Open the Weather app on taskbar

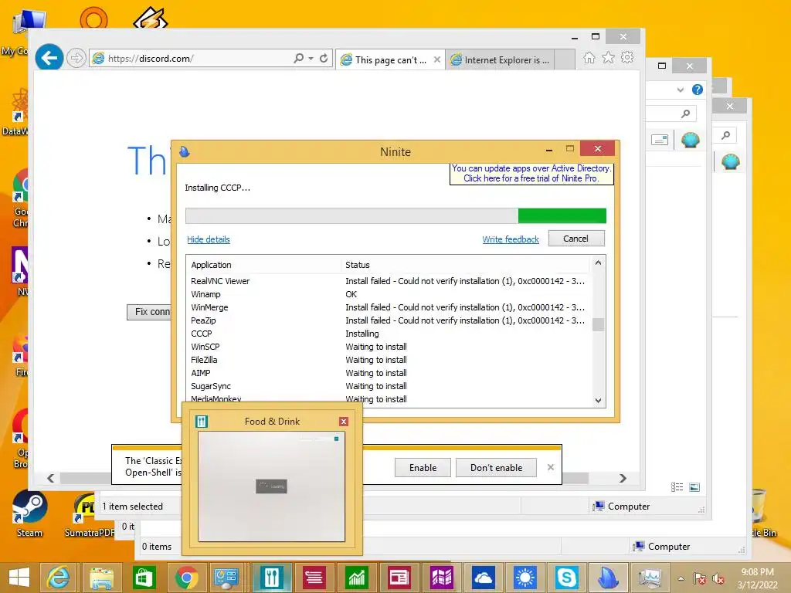tap(525, 578)
